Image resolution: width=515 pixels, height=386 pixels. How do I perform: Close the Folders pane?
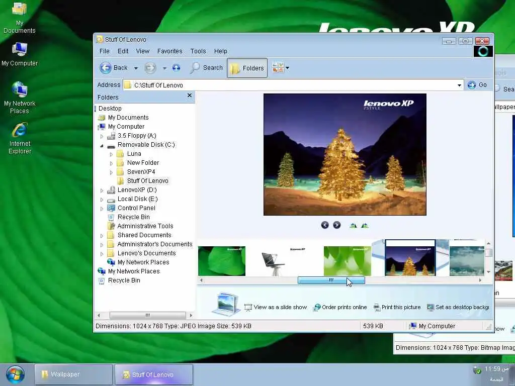coord(190,95)
